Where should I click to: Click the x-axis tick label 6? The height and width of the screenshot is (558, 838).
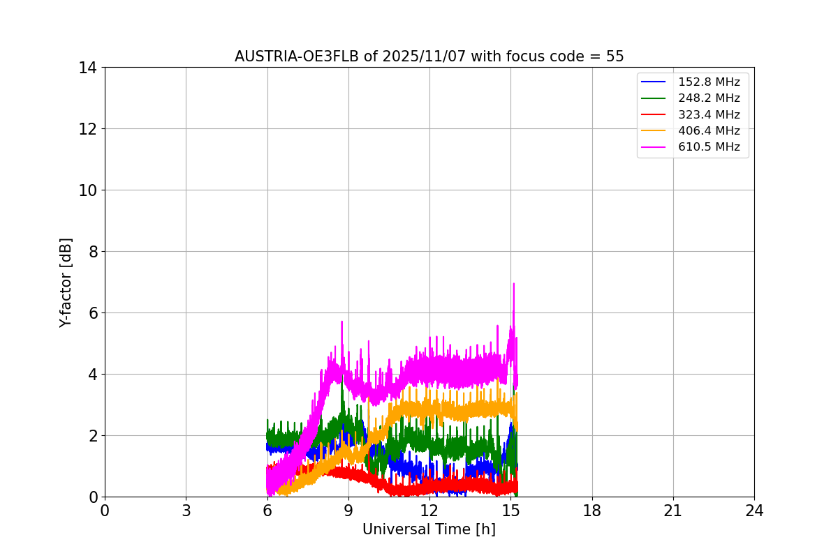click(x=267, y=511)
